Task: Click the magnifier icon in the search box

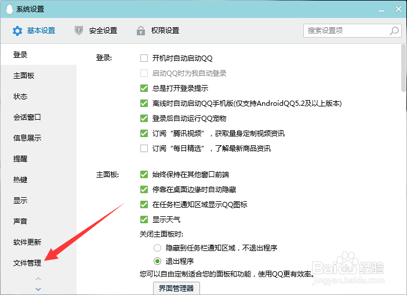Action: 394,31
